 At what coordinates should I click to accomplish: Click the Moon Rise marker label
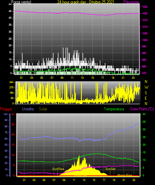(125, 175)
